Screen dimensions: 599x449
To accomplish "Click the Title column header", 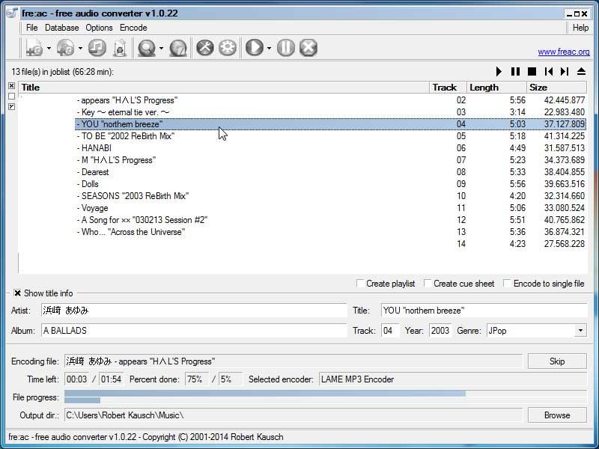I will coord(224,88).
